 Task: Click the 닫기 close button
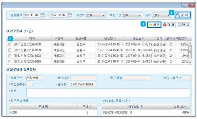coord(184,25)
